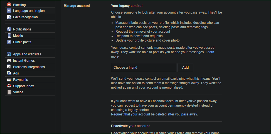The image size is (271, 134).
Task: Click the Videos film strip icon
Action: (x=9, y=92)
